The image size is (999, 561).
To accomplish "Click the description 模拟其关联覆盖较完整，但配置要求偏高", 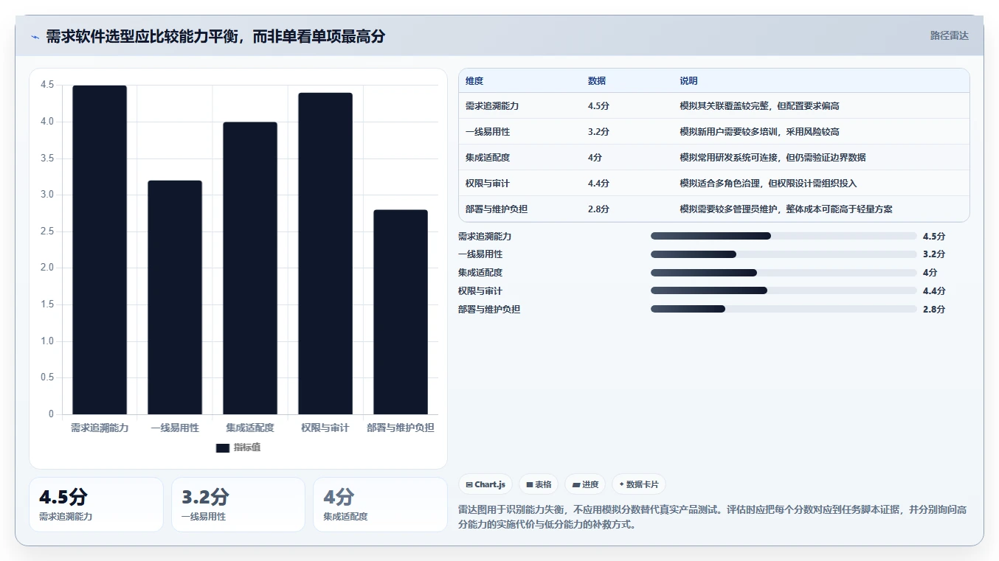I will [x=759, y=106].
